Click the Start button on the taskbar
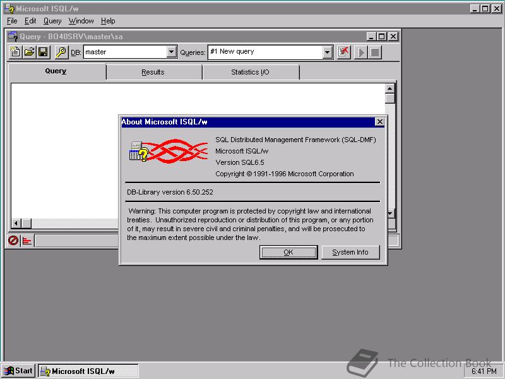The image size is (505, 379). coord(18,371)
